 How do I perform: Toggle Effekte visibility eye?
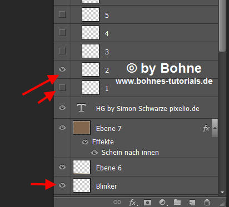pyautogui.click(x=85, y=142)
